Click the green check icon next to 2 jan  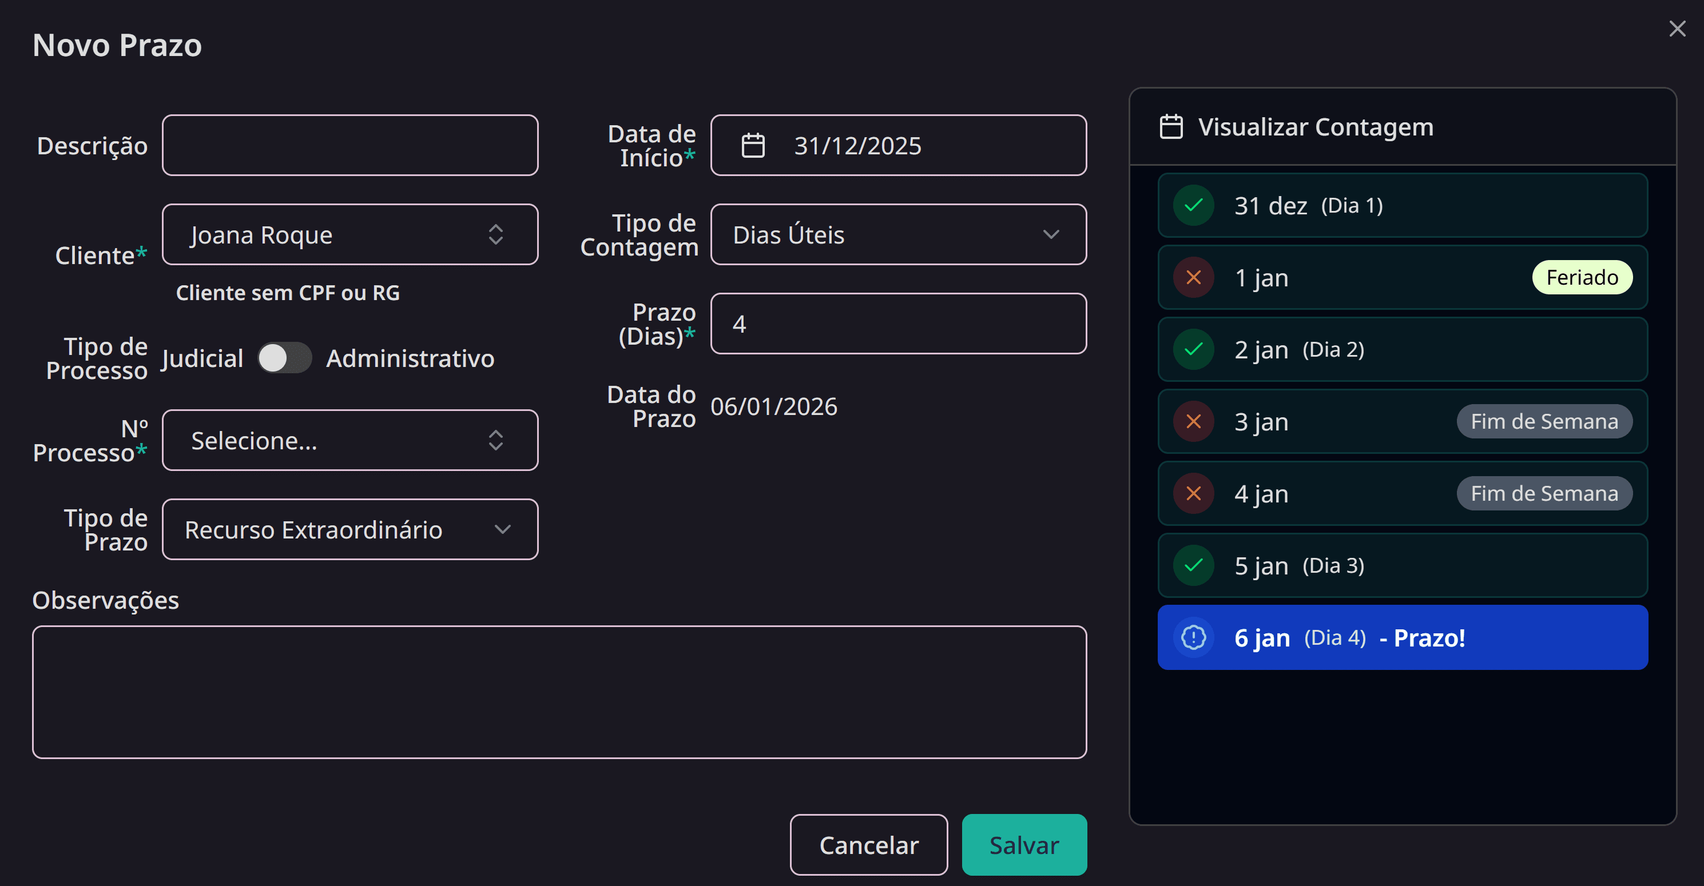[x=1193, y=349]
